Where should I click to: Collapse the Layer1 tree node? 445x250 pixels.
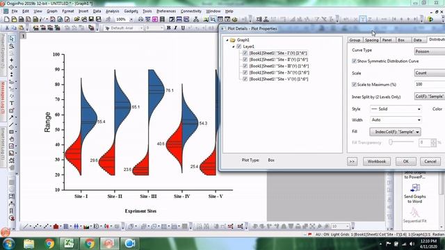tap(234, 47)
